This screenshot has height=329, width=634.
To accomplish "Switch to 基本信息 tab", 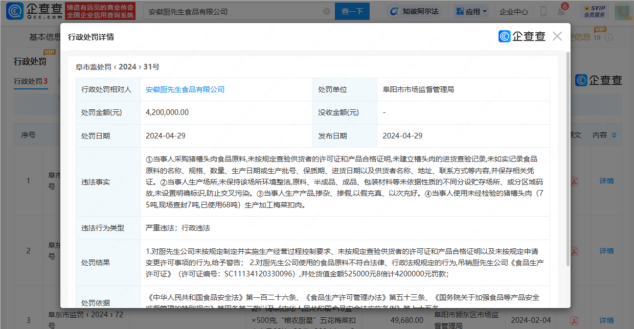I will pyautogui.click(x=45, y=37).
